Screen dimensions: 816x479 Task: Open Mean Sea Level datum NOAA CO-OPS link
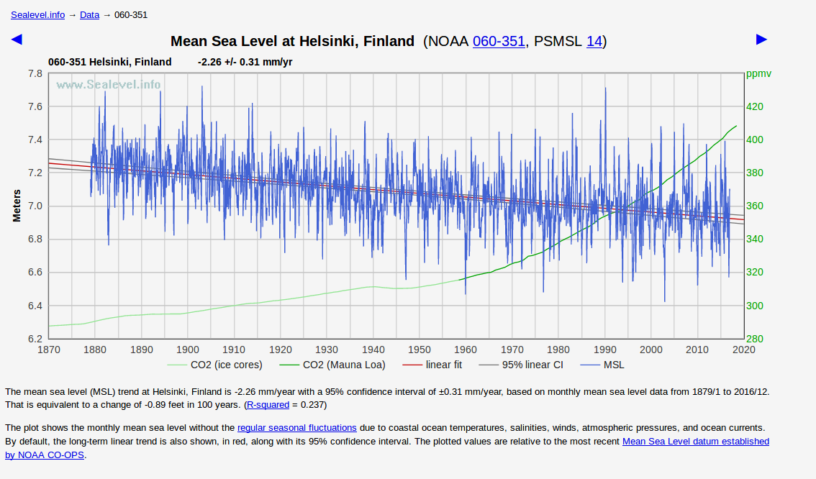pyautogui.click(x=695, y=441)
